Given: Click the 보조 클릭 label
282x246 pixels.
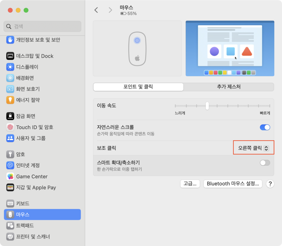Looking at the screenshot, I should click(x=106, y=148).
